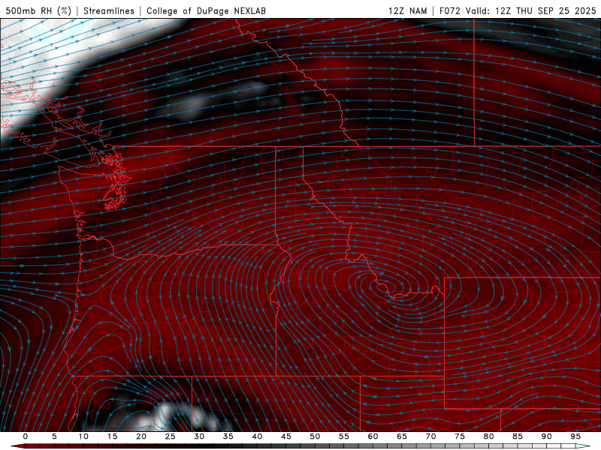Click the '40' colorbar scale label

(257, 436)
